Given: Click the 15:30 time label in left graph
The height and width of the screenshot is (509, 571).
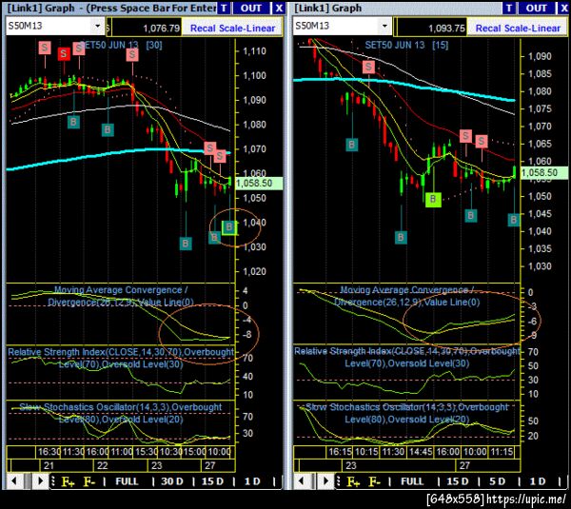Looking at the screenshot, I should (147, 452).
